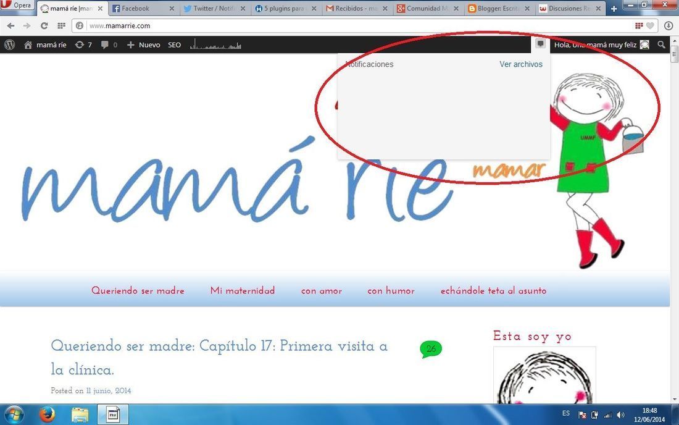Screen dimensions: 679x425
Task: Open the Hola user account menu
Action: tap(601, 44)
